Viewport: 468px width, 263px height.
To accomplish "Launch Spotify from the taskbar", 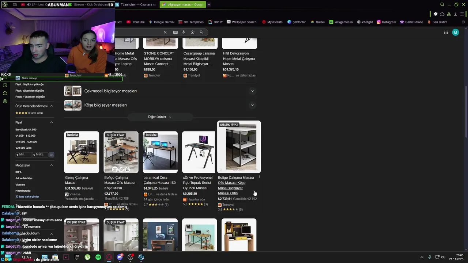I will coord(98,257).
